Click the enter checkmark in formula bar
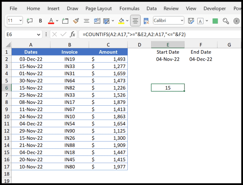The width and height of the screenshot is (243, 185). (x=63, y=34)
